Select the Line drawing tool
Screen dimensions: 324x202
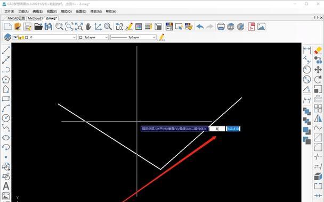(x=6, y=50)
